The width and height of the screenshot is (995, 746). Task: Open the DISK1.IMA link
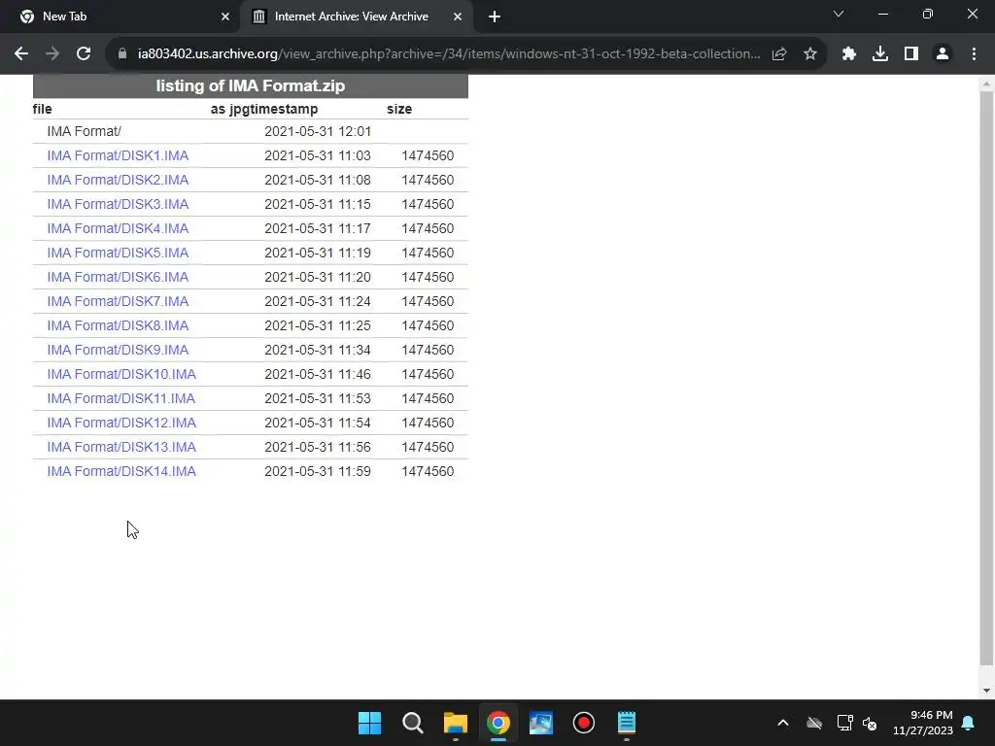[x=118, y=155]
